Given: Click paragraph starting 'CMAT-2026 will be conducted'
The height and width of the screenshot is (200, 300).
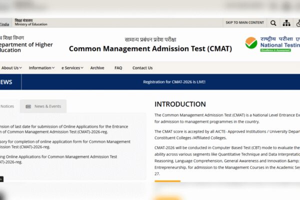Looking at the screenshot, I should tap(227, 161).
